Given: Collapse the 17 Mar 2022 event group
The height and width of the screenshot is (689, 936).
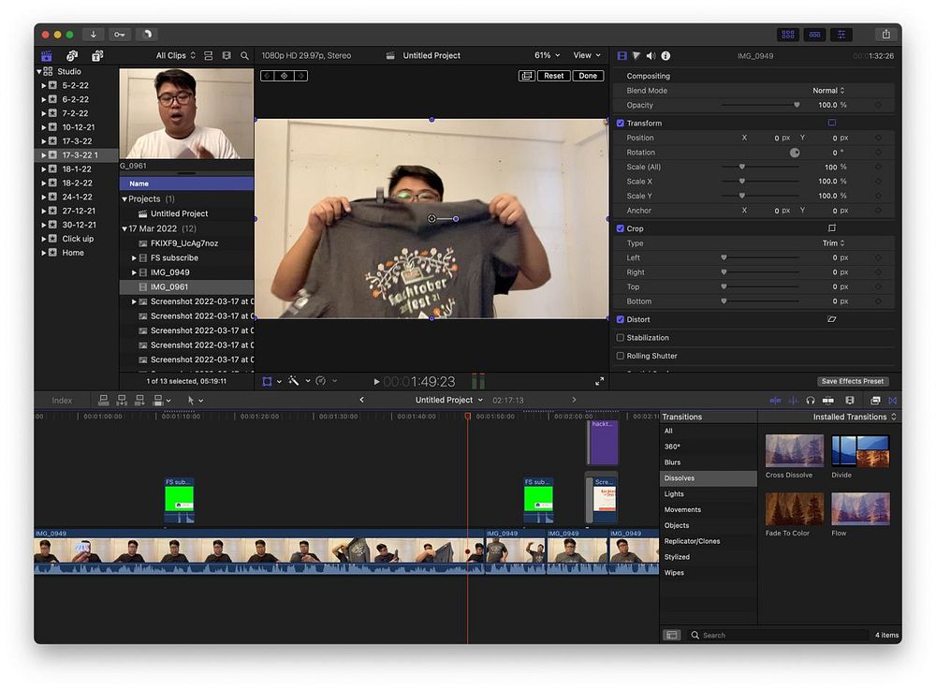Looking at the screenshot, I should click(x=124, y=228).
